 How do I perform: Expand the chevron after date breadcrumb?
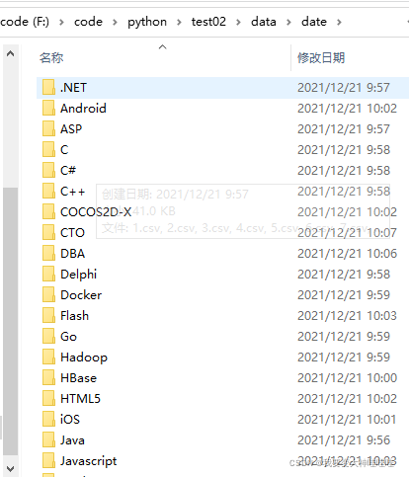click(339, 23)
